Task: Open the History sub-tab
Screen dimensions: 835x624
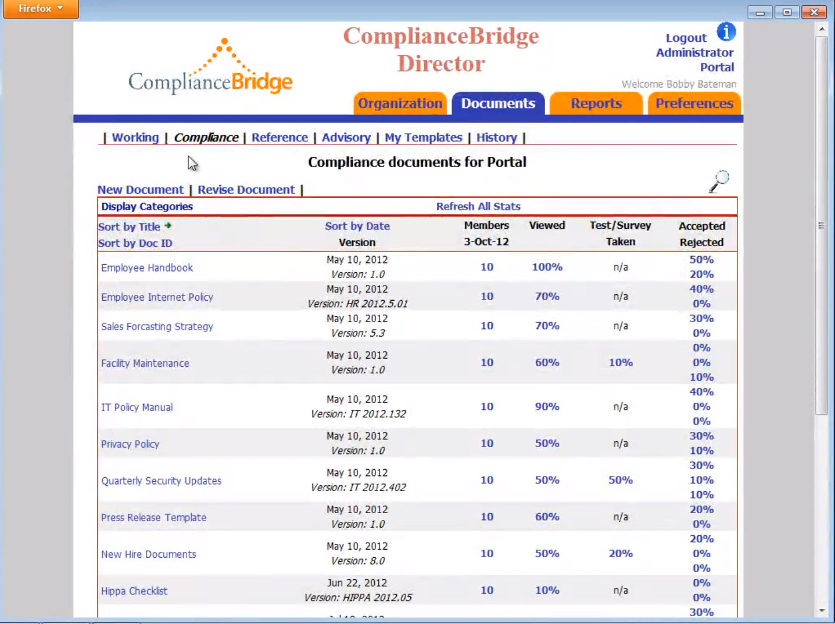Action: tap(497, 138)
